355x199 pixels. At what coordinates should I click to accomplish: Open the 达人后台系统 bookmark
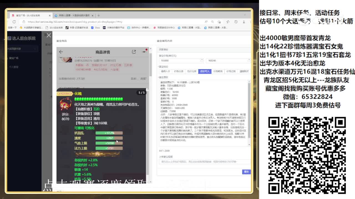point(54,28)
